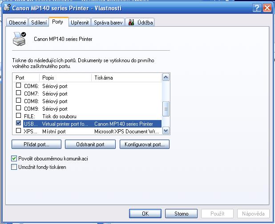
Task: Cancel with the Storno button
Action: 181,214
